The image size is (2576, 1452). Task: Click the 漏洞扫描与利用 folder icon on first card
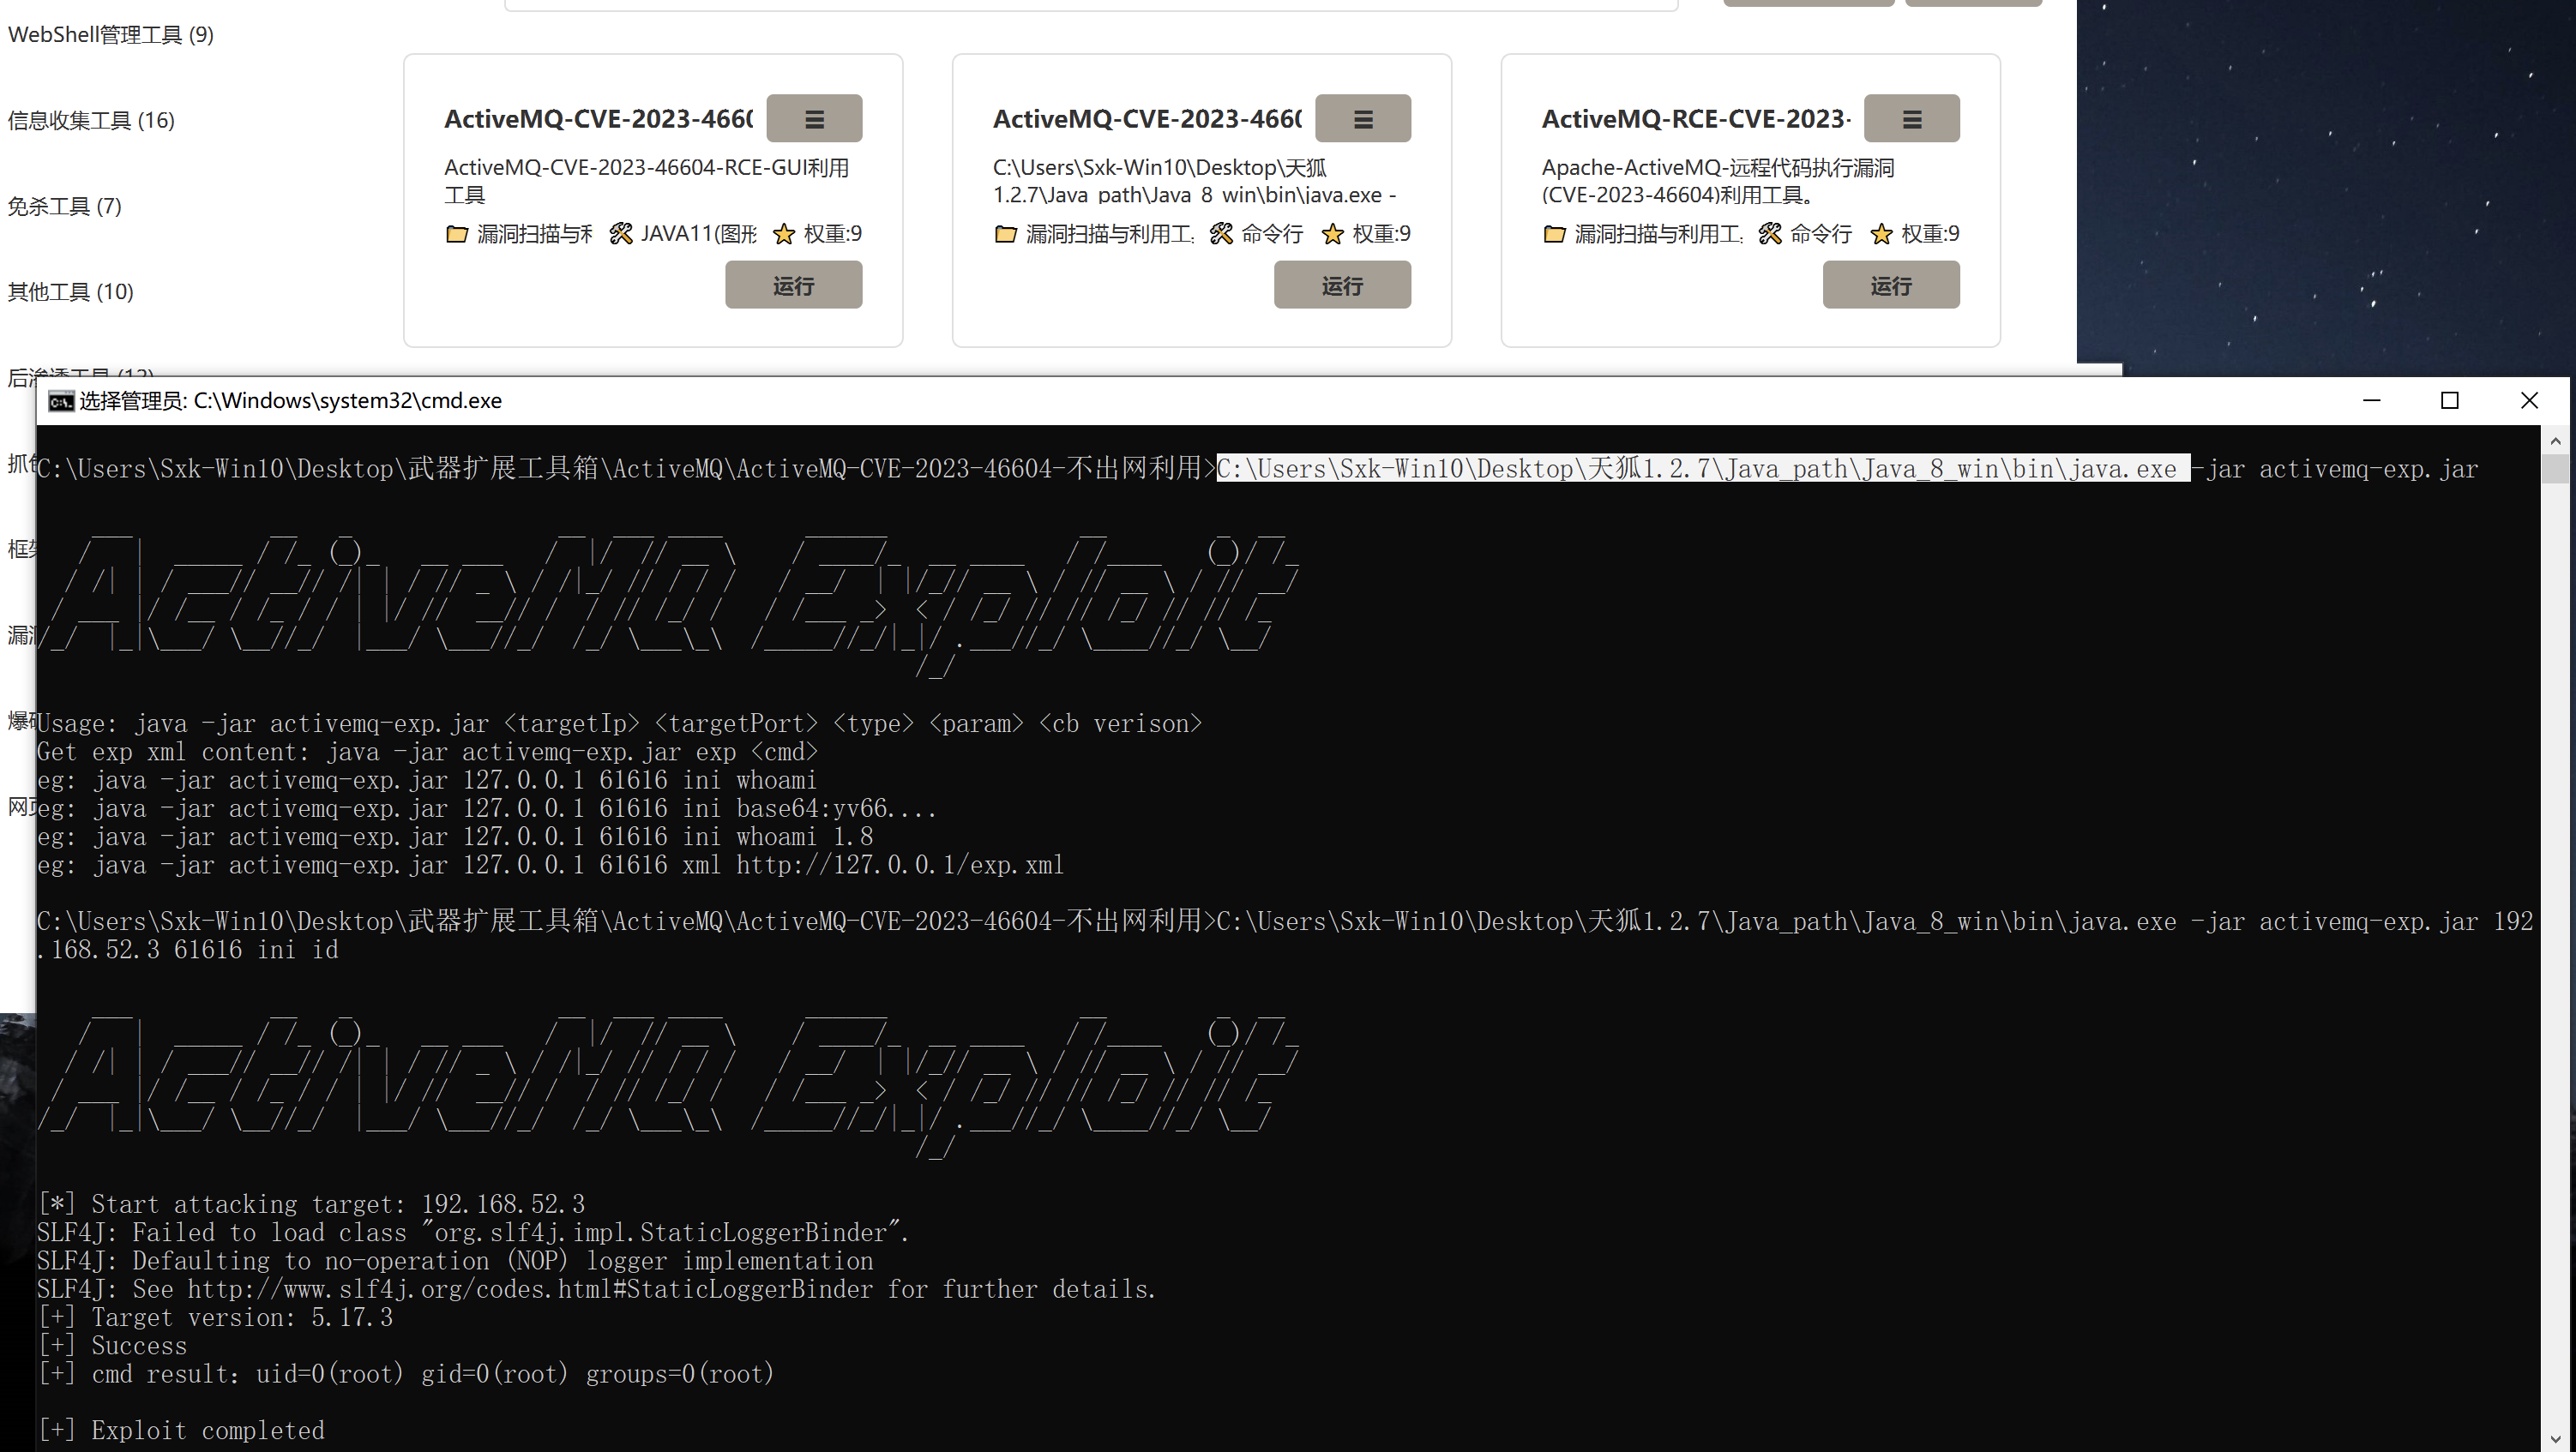click(x=457, y=233)
